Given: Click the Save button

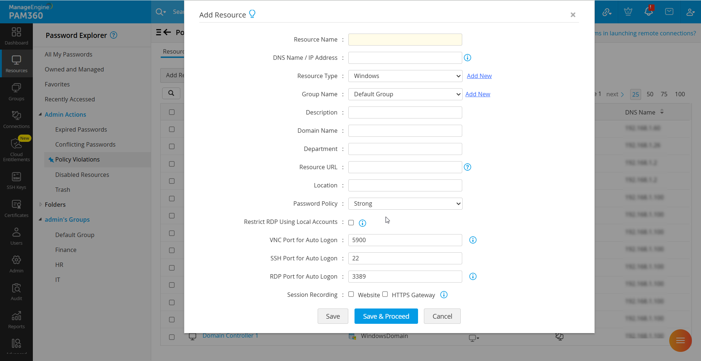Looking at the screenshot, I should click(333, 316).
